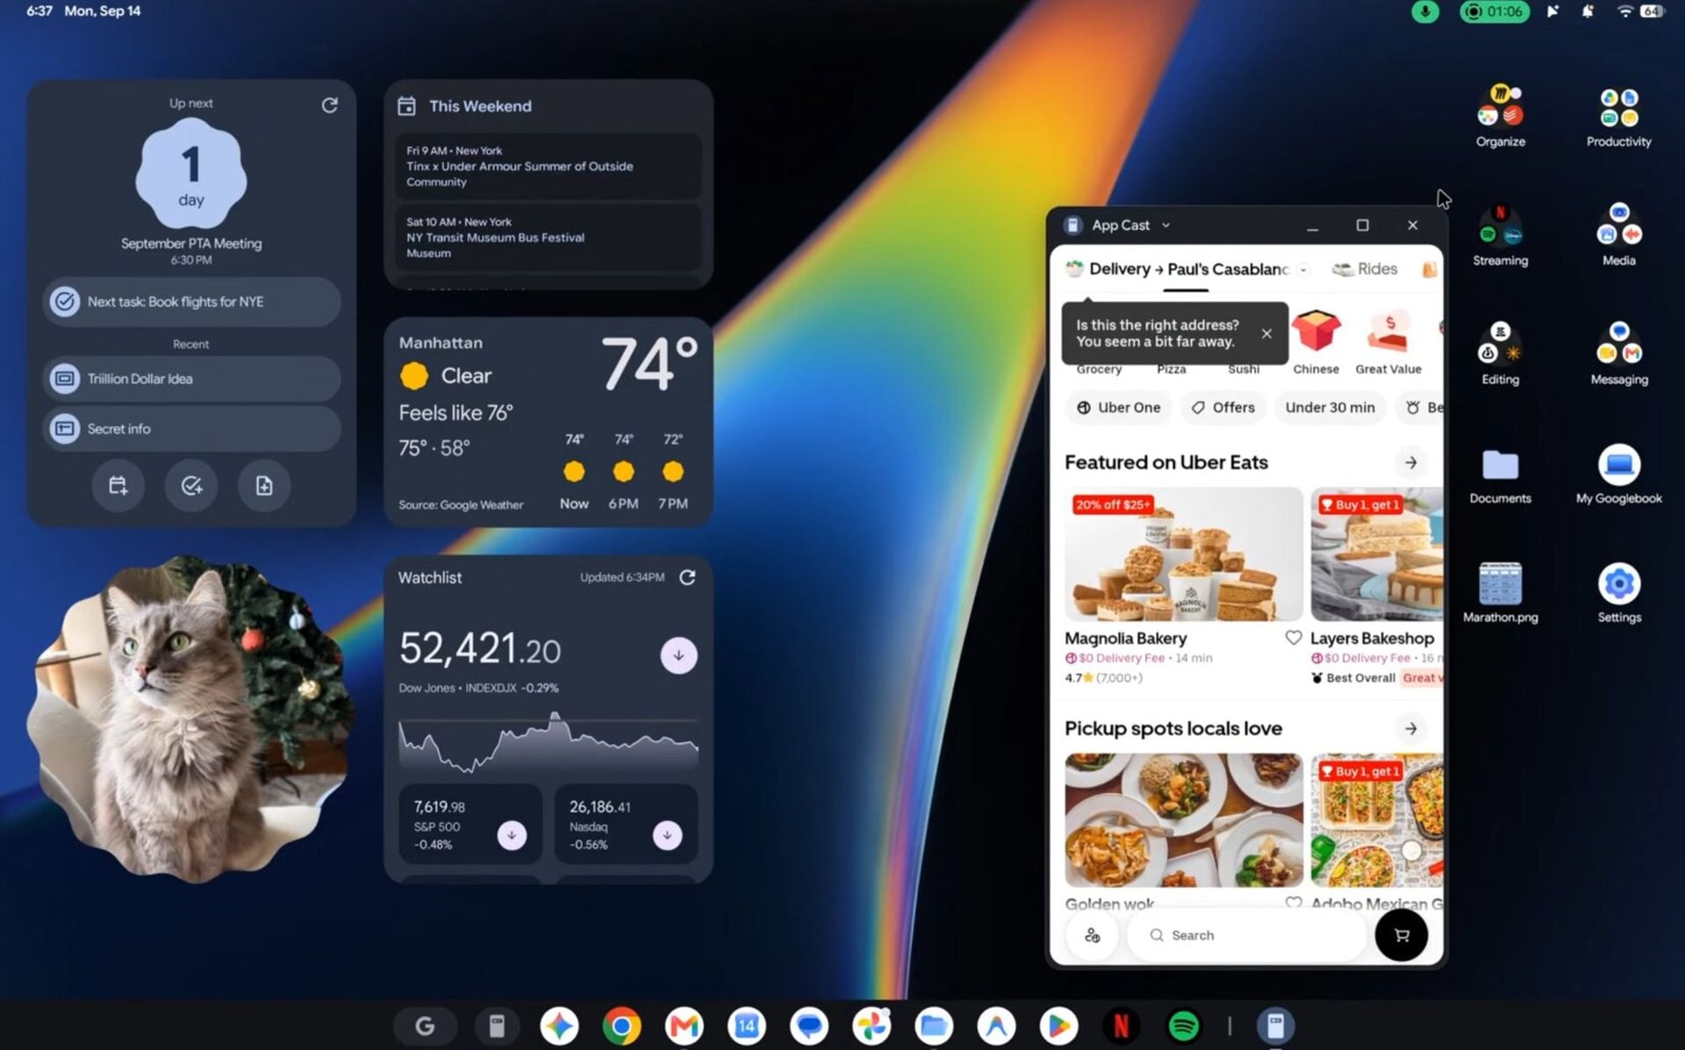The width and height of the screenshot is (1685, 1050).
Task: Expand Pickup spots locals love arrow
Action: 1411,728
